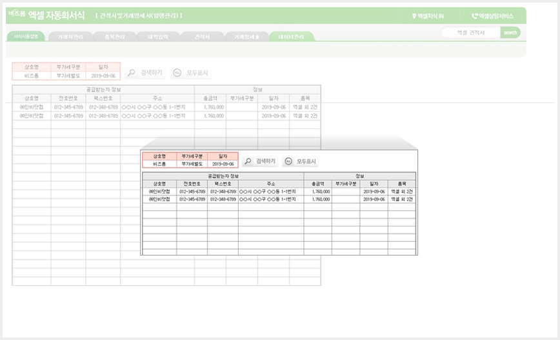The width and height of the screenshot is (560, 340).
Task: Select 비즈폼 filter cell on background sheet
Action: pos(32,75)
